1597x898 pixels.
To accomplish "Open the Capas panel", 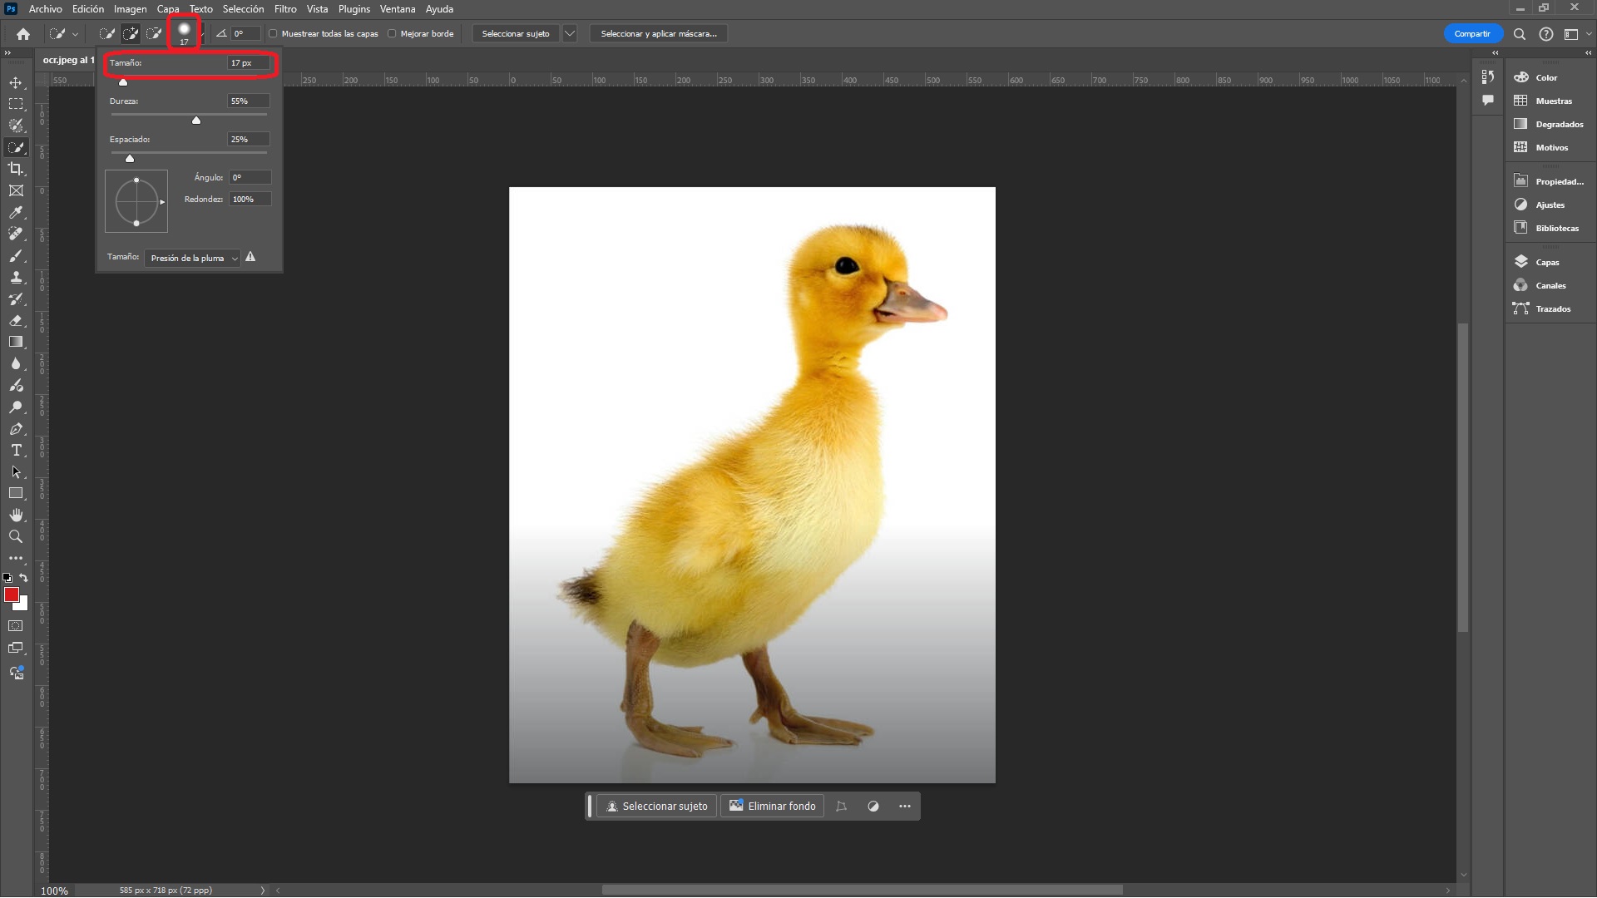I will point(1547,262).
